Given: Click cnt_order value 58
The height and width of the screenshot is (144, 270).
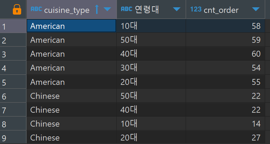Looking at the screenshot, I should pos(225,26).
